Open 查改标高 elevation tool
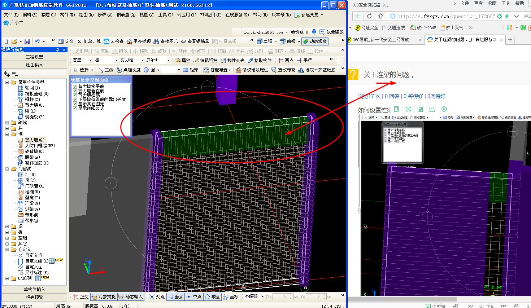The height and width of the screenshot is (308, 531). 283,70
